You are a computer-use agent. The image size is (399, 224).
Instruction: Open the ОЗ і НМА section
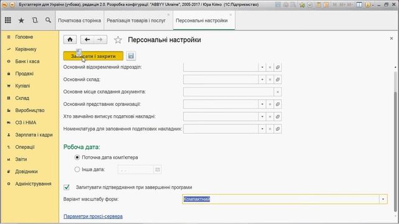pyautogui.click(x=26, y=123)
